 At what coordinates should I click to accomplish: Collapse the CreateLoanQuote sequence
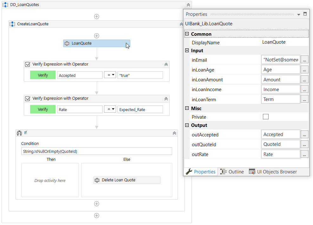[181, 24]
